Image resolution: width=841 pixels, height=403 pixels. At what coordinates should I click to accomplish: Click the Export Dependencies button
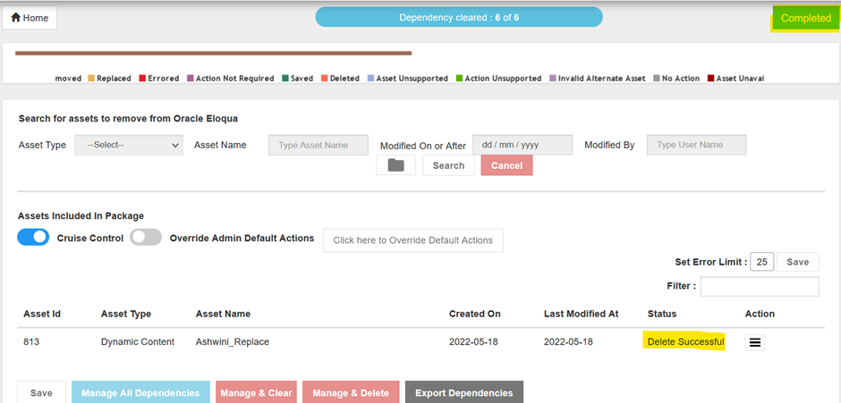(463, 393)
